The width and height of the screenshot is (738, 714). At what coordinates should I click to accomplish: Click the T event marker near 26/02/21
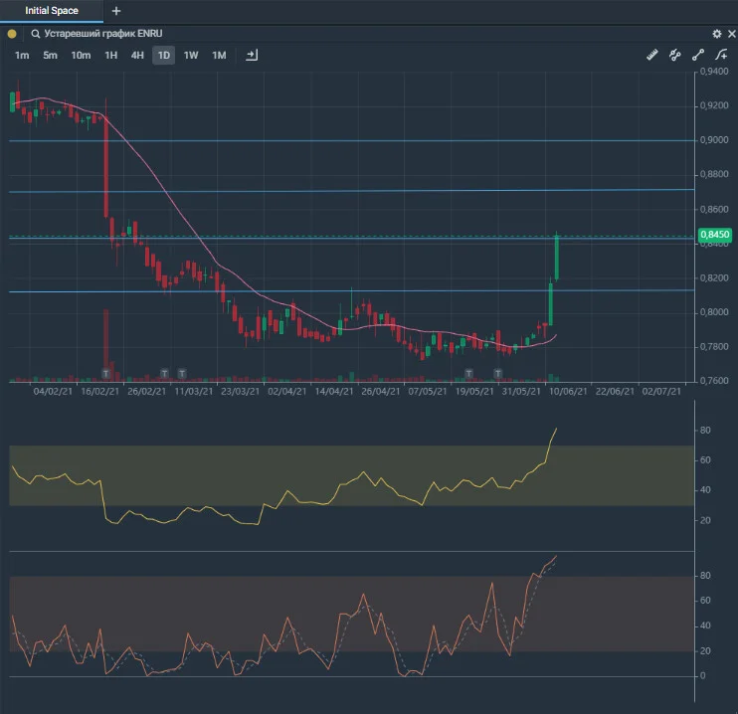click(x=164, y=374)
